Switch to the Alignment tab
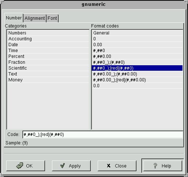The width and height of the screenshot is (188, 177). point(35,18)
